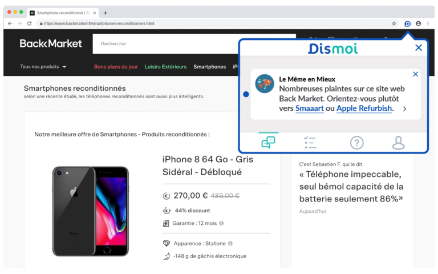Follow the Apple Refurbish link
438x274 pixels.
click(364, 108)
